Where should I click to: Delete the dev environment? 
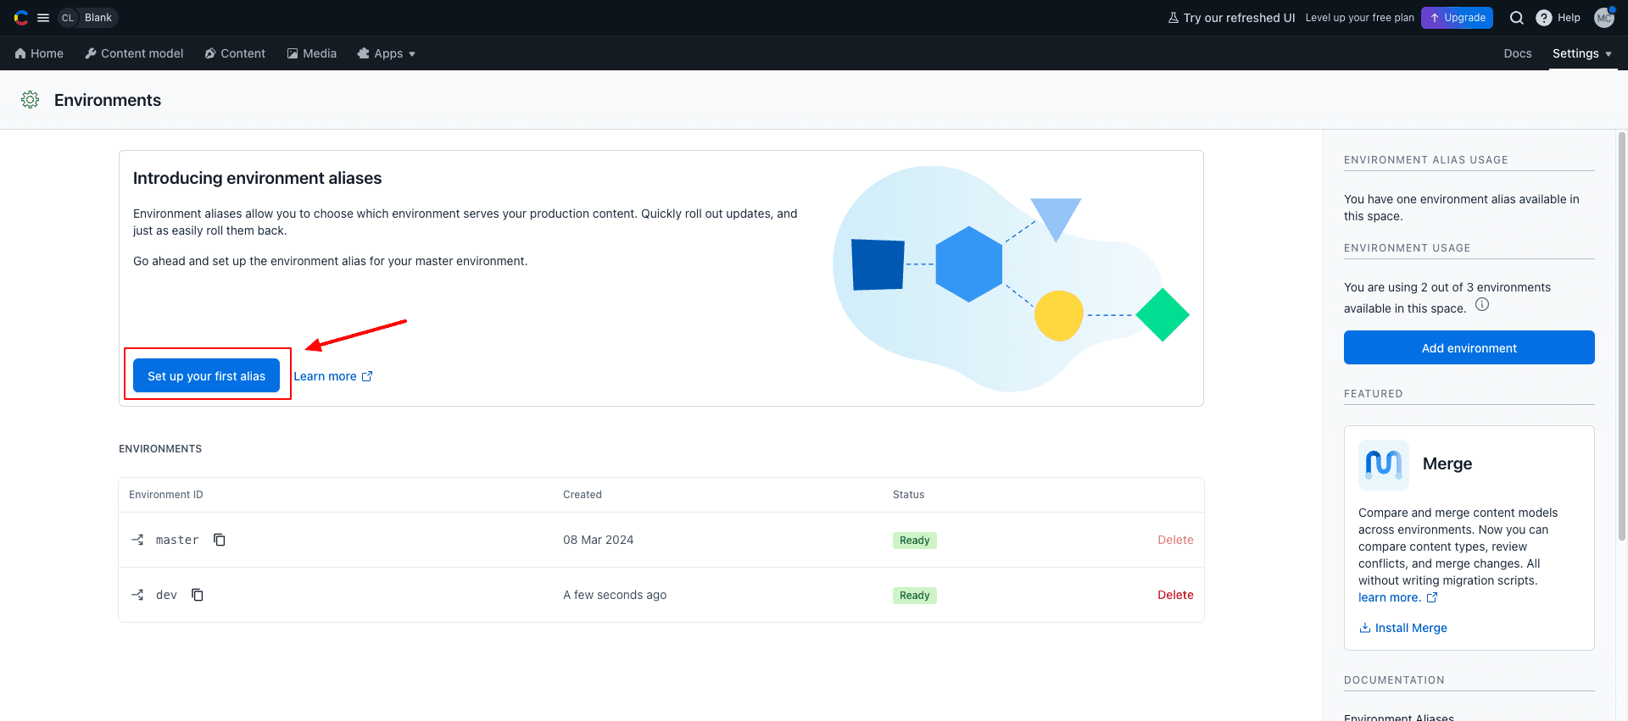pyautogui.click(x=1175, y=595)
